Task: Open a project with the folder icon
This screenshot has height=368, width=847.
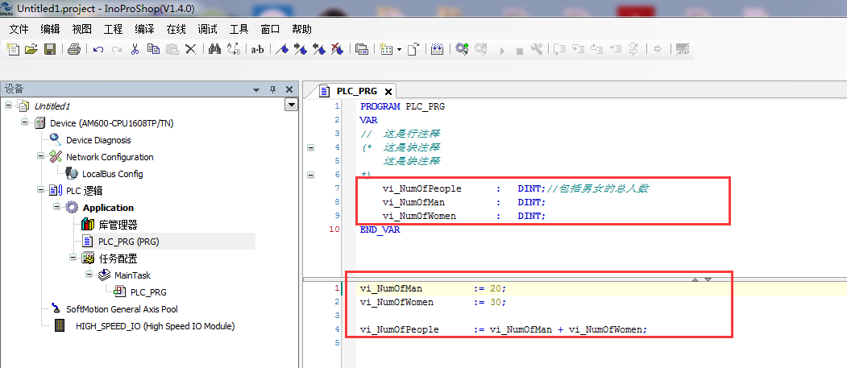Action: tap(31, 49)
